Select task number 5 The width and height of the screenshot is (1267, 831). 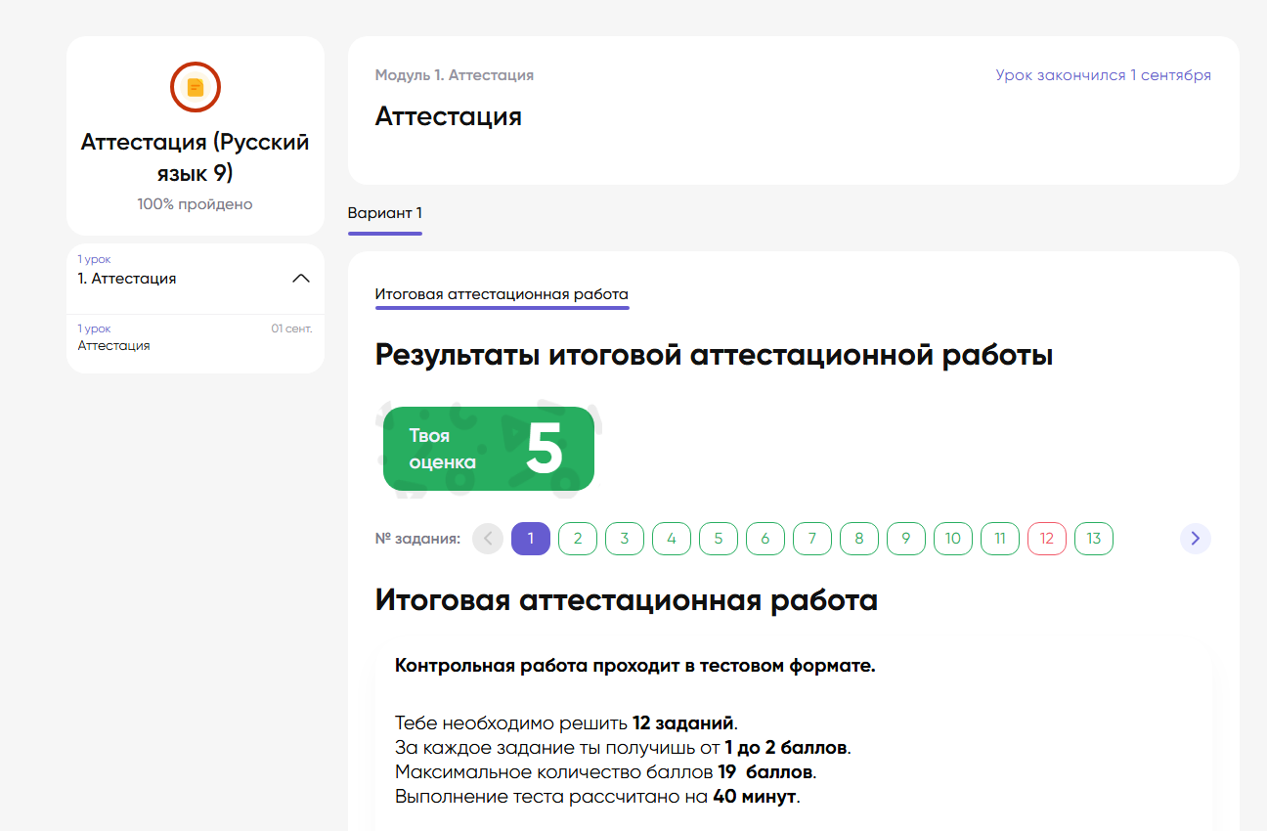[x=719, y=539]
